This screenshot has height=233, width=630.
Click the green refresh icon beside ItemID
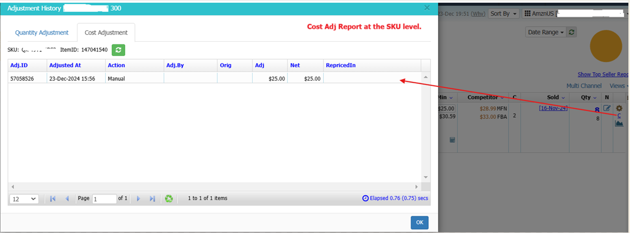(118, 50)
